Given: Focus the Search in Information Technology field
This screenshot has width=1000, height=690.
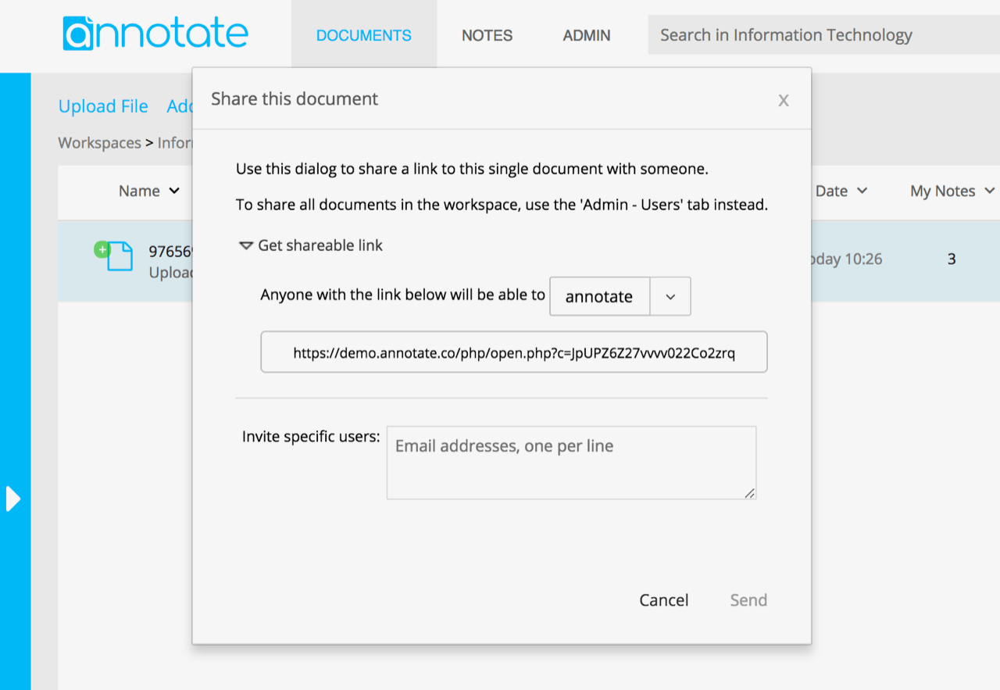Looking at the screenshot, I should [x=823, y=35].
